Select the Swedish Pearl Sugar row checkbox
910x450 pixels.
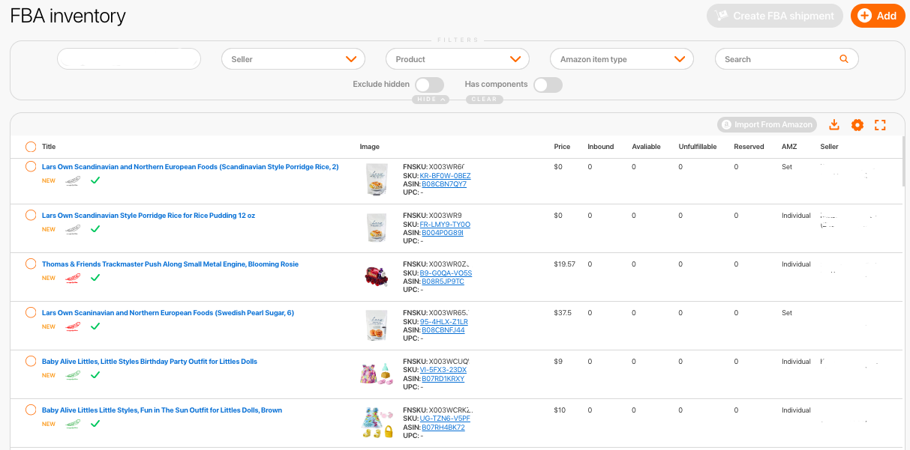pyautogui.click(x=31, y=313)
